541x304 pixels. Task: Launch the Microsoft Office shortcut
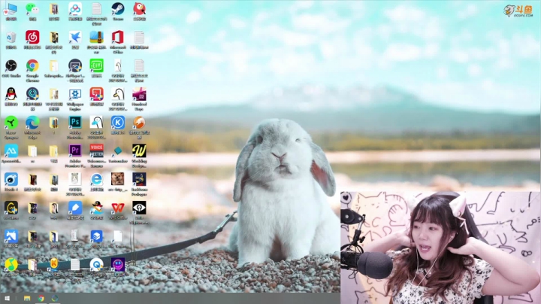tap(118, 38)
